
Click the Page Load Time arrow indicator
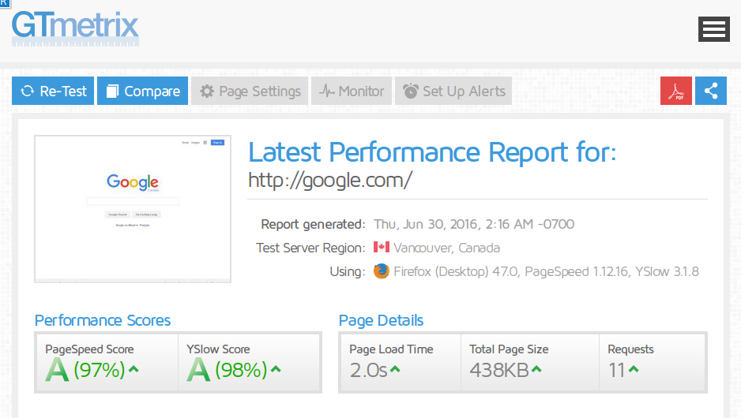(x=395, y=369)
